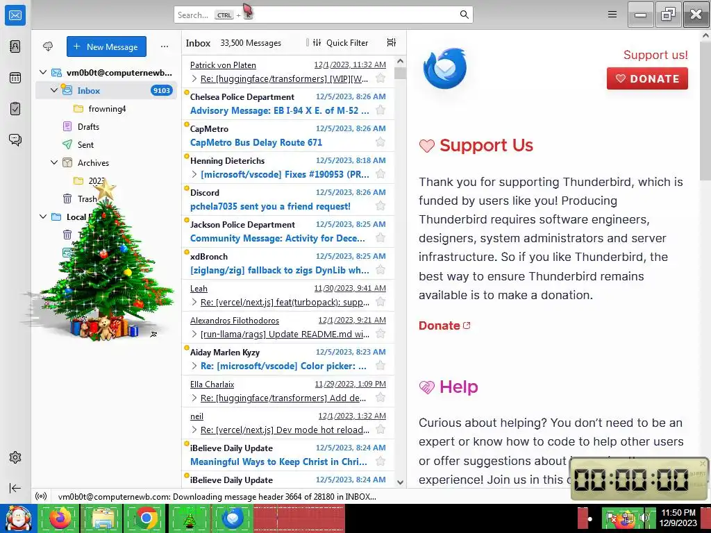Image resolution: width=711 pixels, height=533 pixels.
Task: Collapse the spaces toolbar
Action: tap(15, 488)
